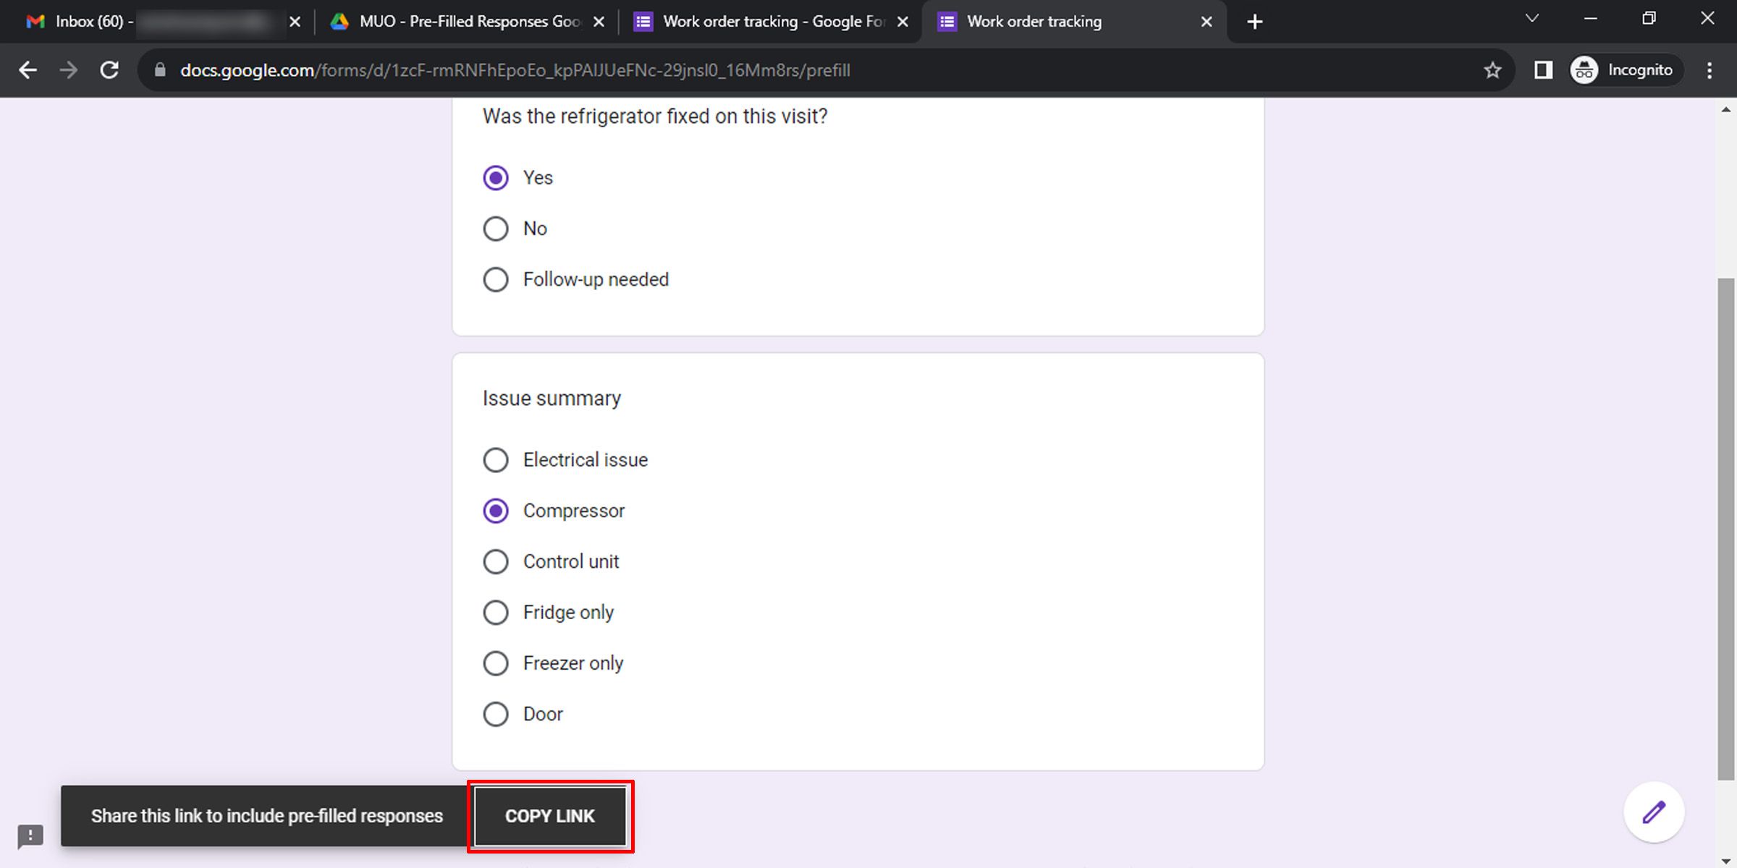Click the tab search chevron
1737x868 pixels.
[x=1532, y=18]
